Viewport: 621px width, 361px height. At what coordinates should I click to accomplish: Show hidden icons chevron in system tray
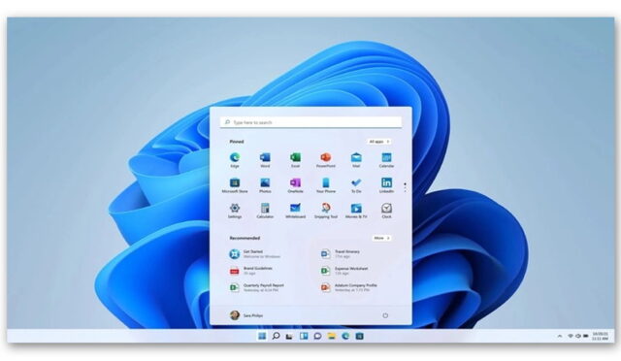pos(560,336)
